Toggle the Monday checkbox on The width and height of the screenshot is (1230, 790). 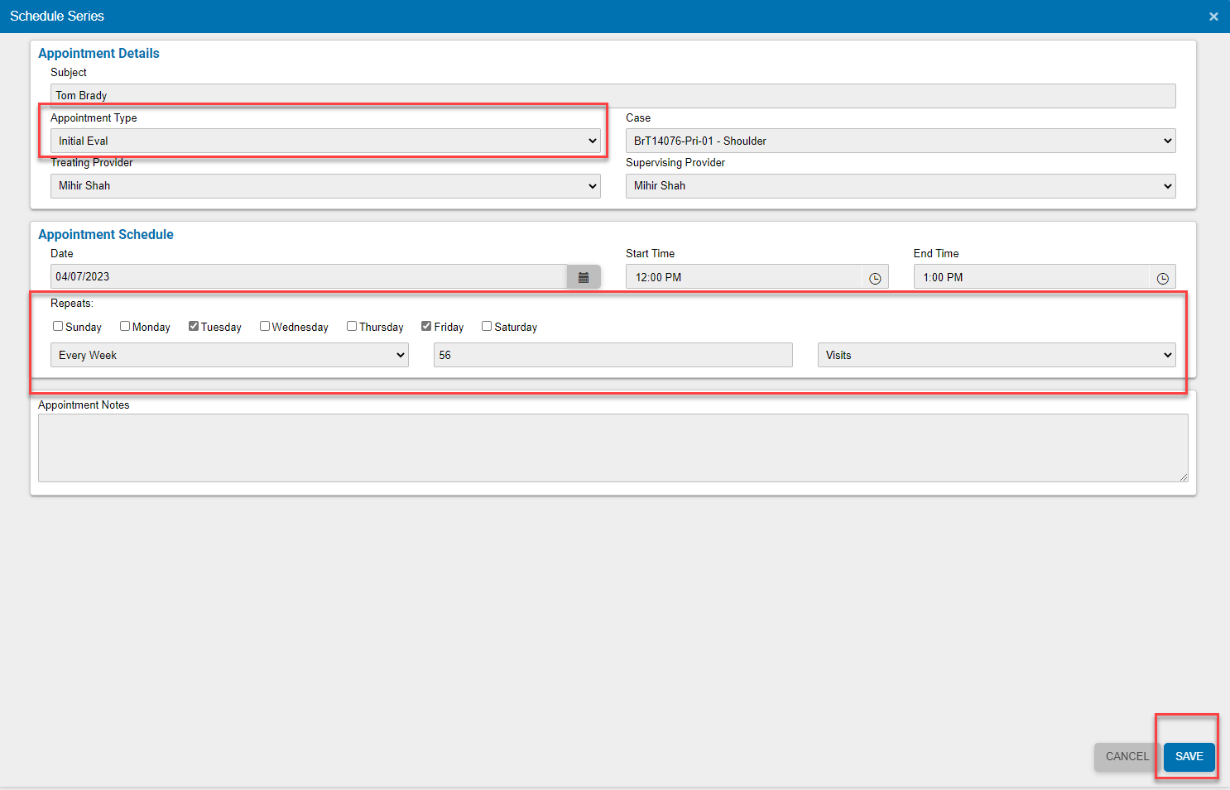coord(124,326)
